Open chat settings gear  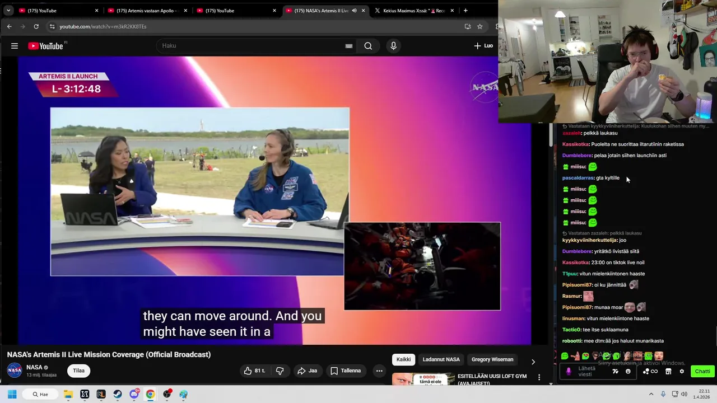(682, 371)
